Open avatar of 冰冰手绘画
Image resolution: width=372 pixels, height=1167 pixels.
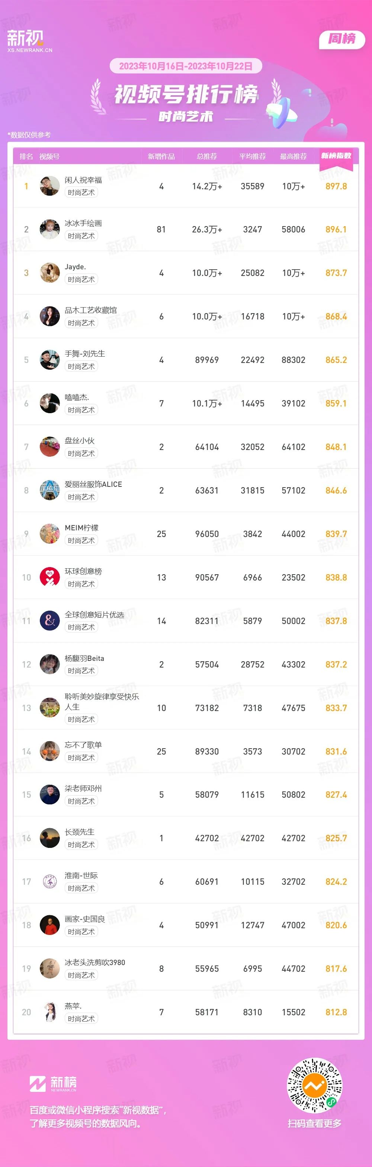click(50, 229)
